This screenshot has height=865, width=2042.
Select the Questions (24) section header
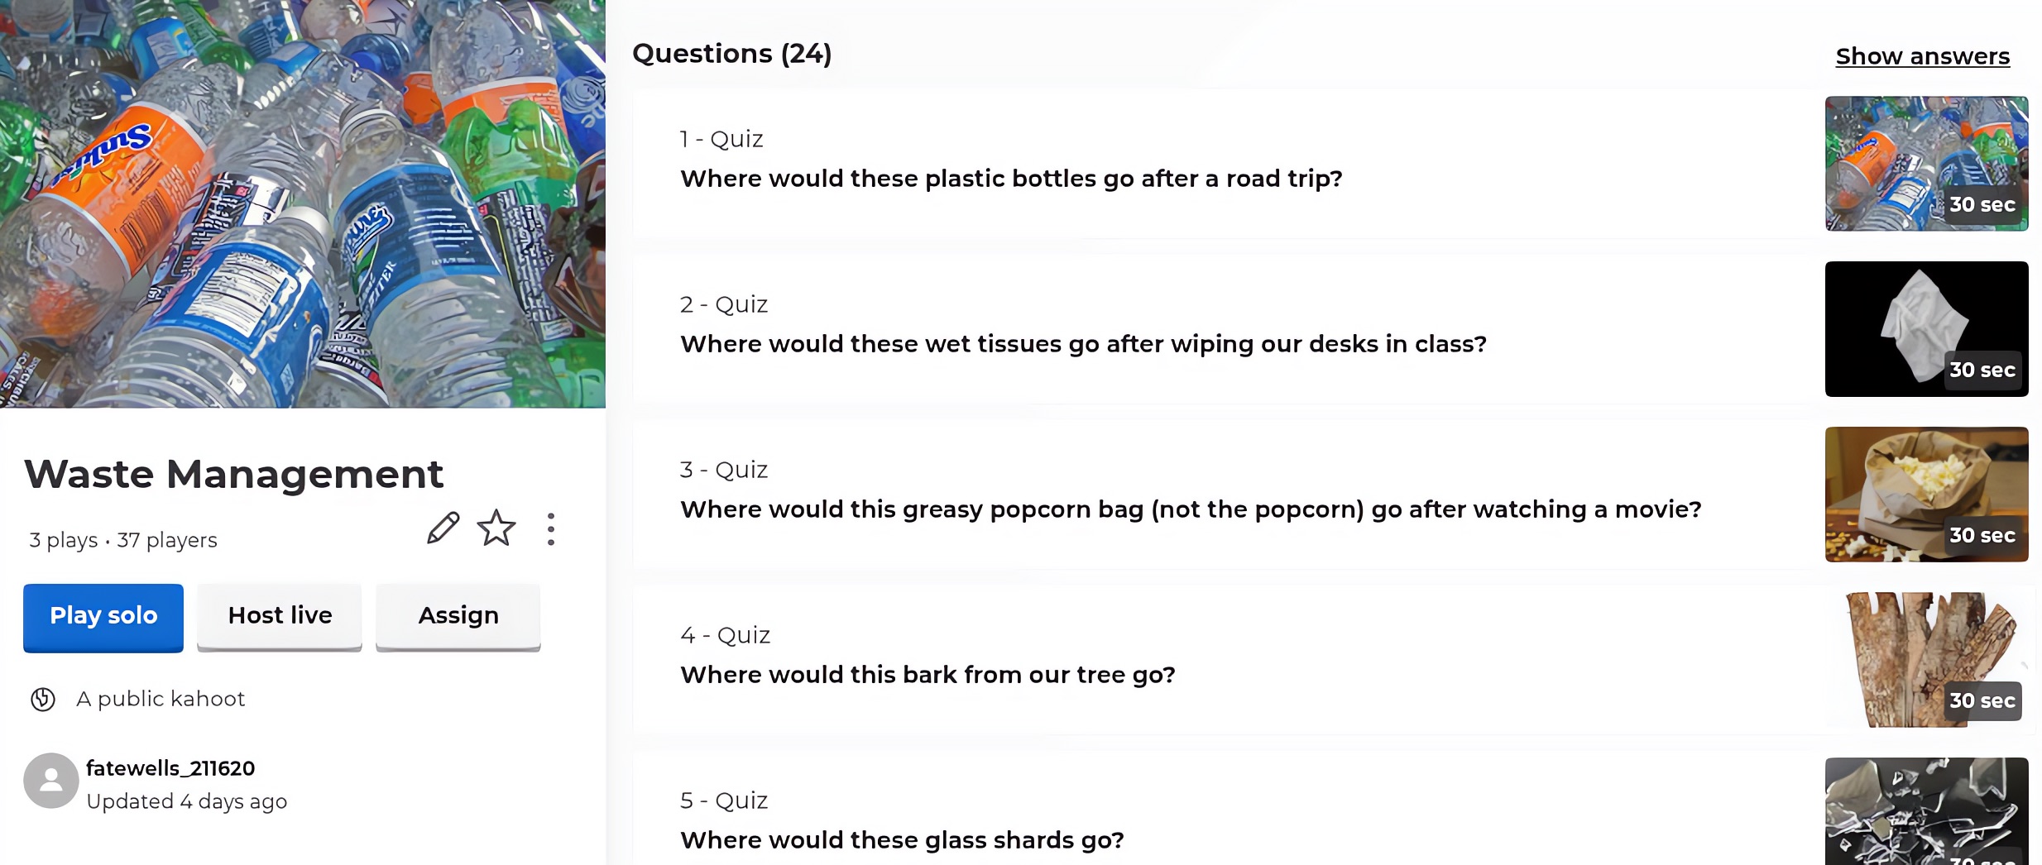731,53
